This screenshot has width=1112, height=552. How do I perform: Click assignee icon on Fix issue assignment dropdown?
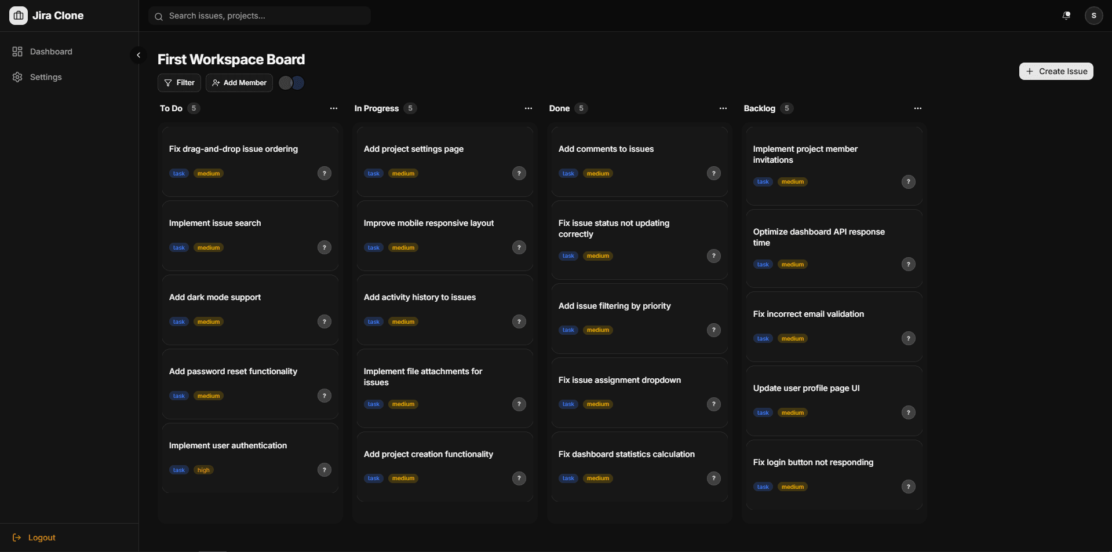point(714,404)
